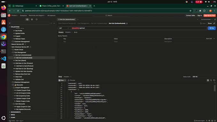Click the request URL input field
The image size is (217, 122).
click(x=139, y=28)
